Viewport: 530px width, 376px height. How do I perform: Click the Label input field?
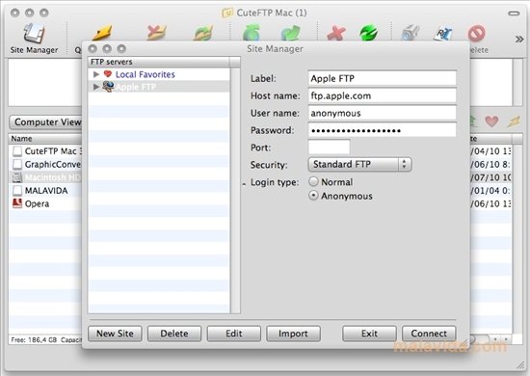382,78
